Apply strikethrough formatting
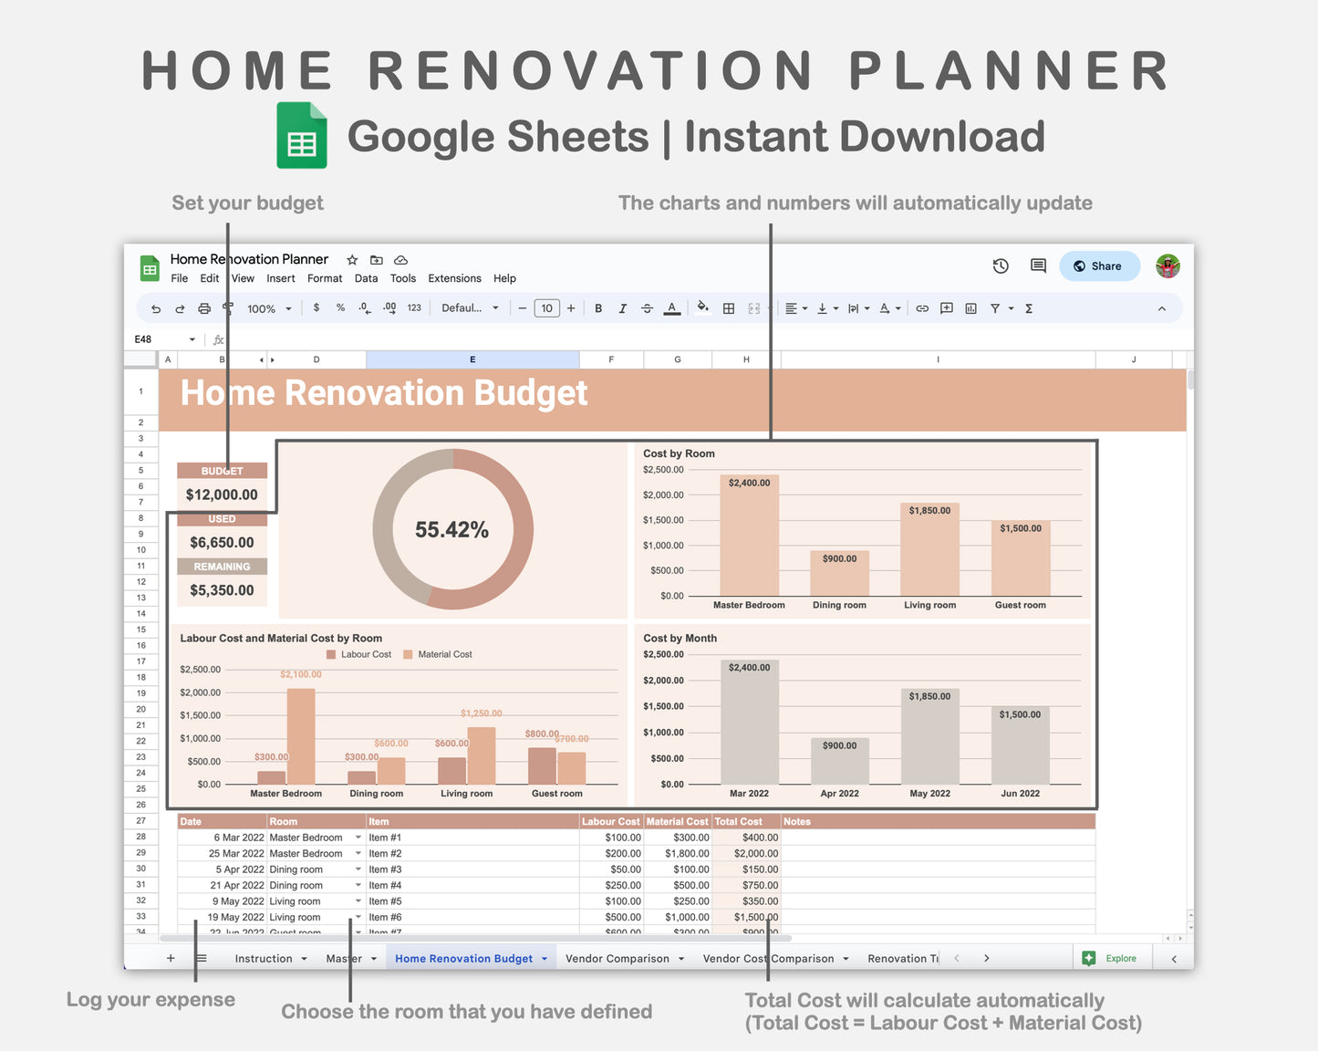 coord(647,308)
